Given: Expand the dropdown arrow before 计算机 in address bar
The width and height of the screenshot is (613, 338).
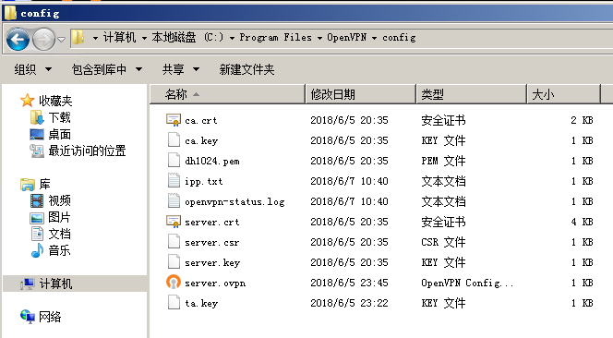Looking at the screenshot, I should [x=95, y=38].
